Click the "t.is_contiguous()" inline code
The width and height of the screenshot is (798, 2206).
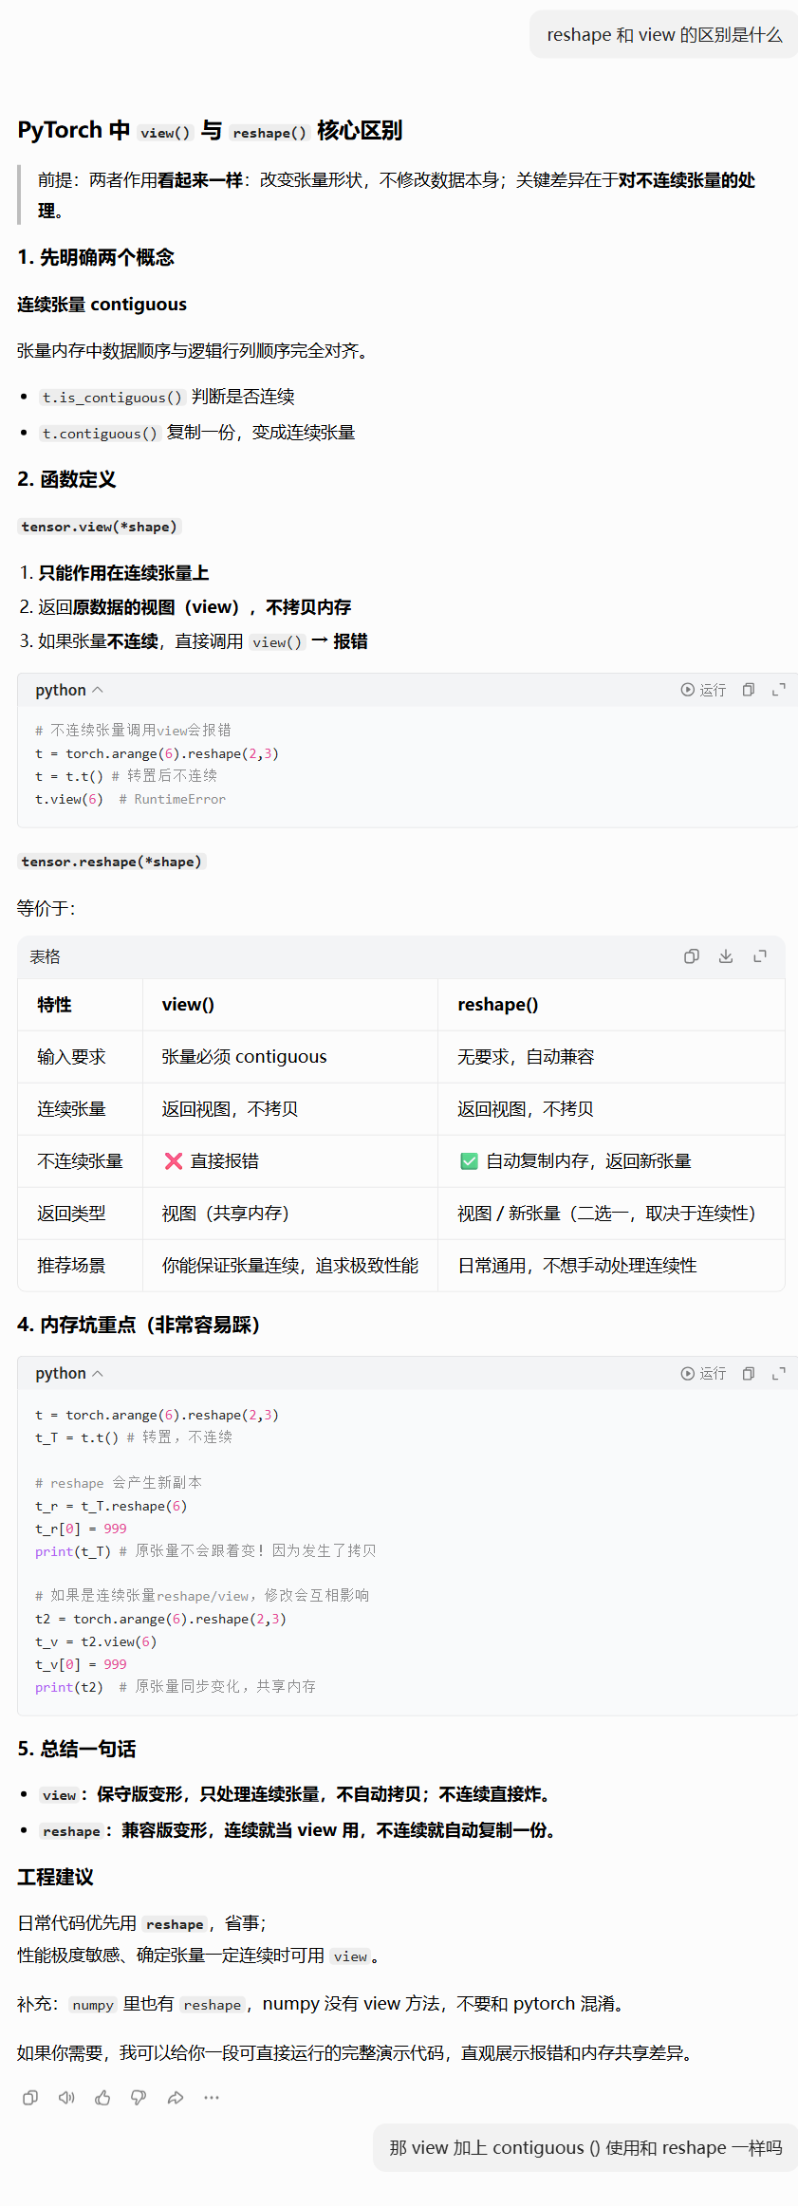coord(111,398)
